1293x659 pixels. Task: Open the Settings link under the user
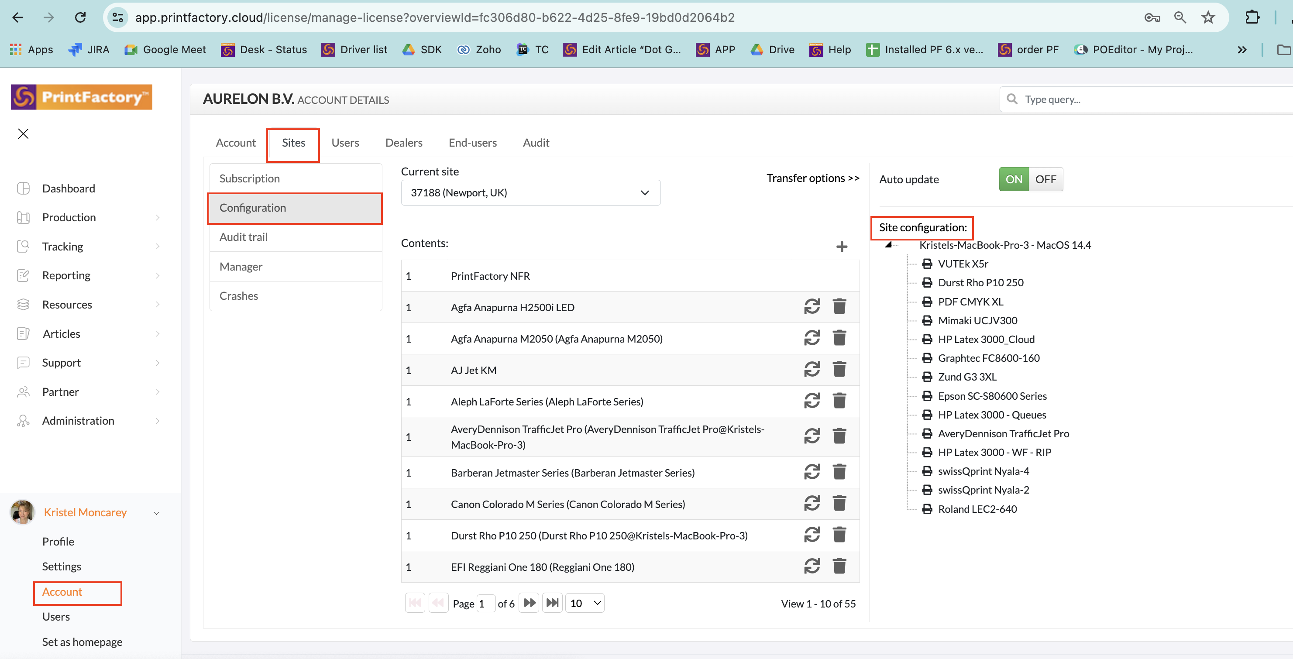[x=61, y=566]
